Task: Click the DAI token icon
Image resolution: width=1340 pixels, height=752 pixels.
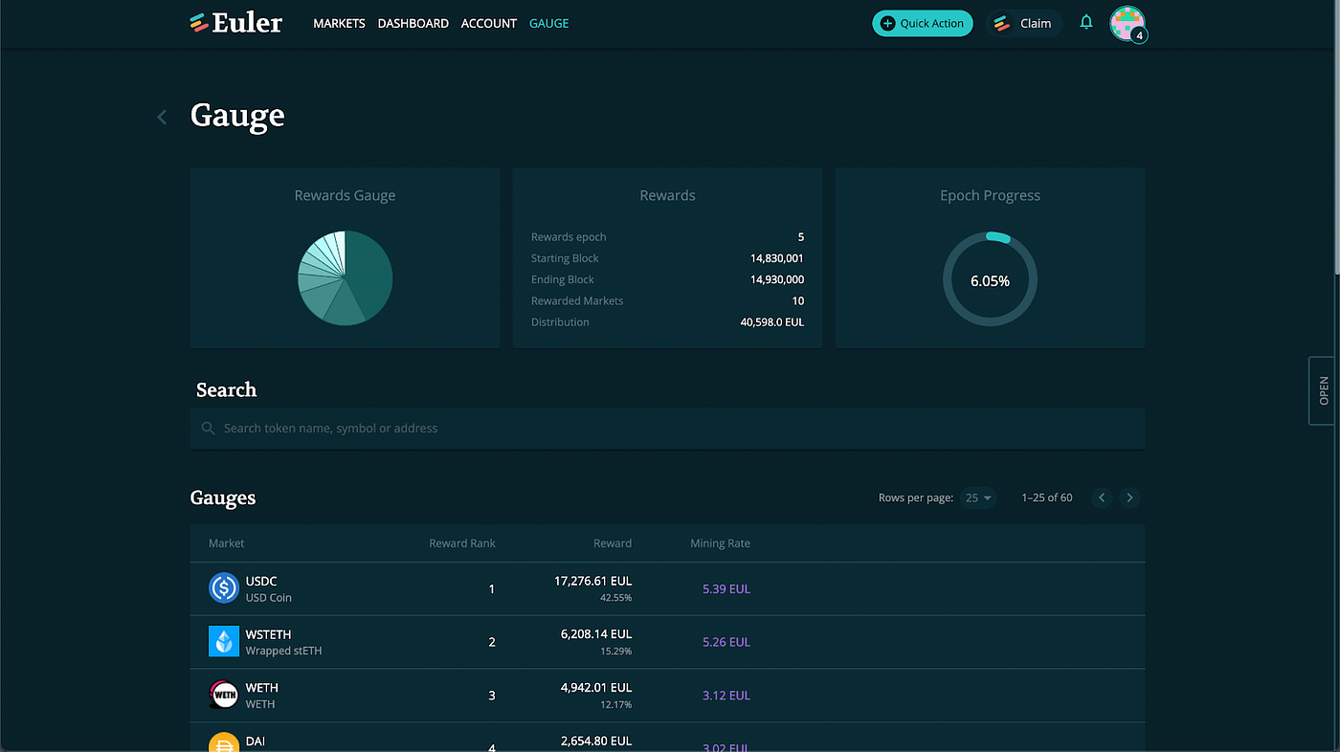Action: pos(224,742)
